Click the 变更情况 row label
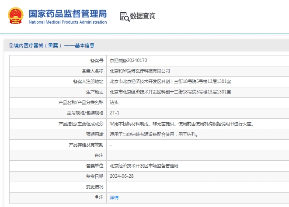The width and height of the screenshot is (289, 207). coord(94,187)
